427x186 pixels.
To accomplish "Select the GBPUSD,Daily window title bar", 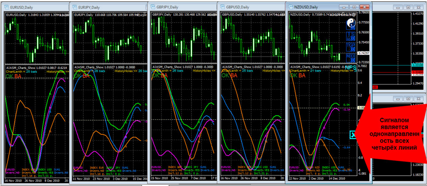I will click(x=251, y=7).
